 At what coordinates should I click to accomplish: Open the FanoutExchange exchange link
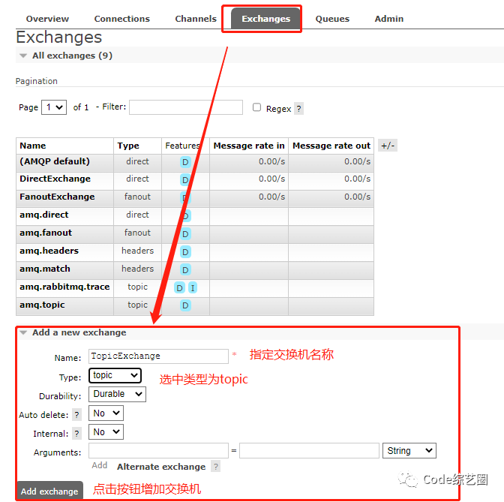click(x=57, y=197)
